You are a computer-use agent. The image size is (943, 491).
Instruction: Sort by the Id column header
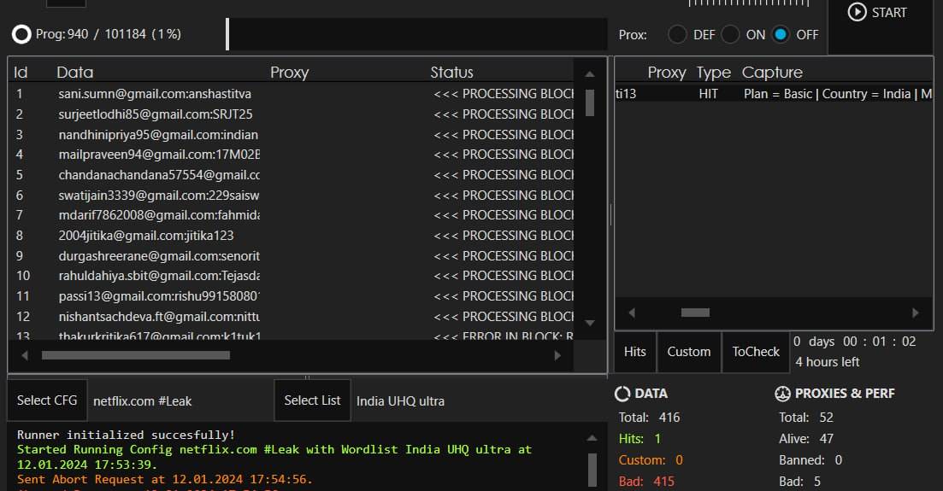21,73
